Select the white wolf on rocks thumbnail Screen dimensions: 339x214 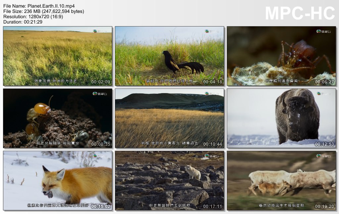point(169,181)
